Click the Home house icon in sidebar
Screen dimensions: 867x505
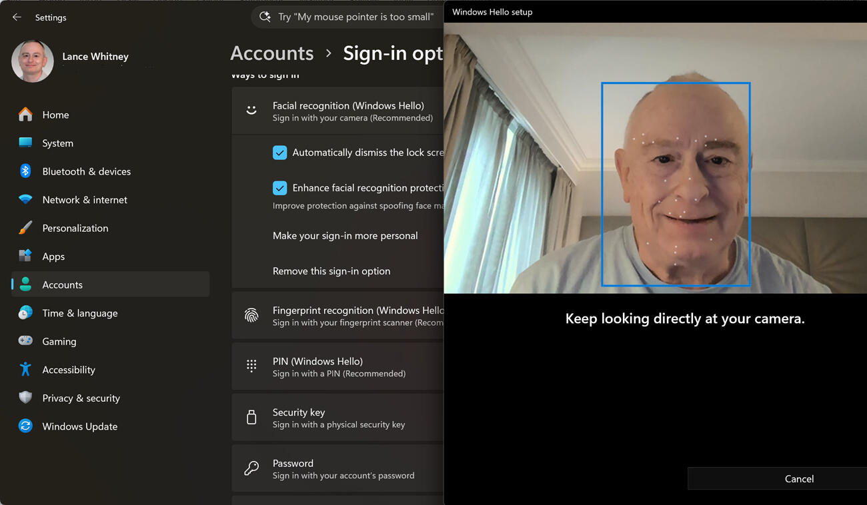pyautogui.click(x=25, y=115)
